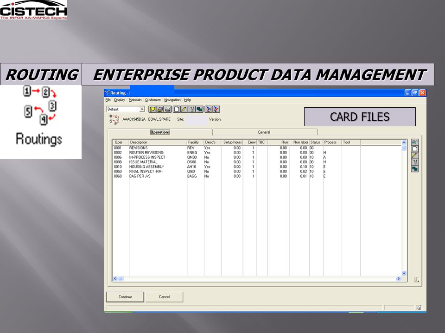
Task: Open the Default view dropdown
Action: [142, 109]
